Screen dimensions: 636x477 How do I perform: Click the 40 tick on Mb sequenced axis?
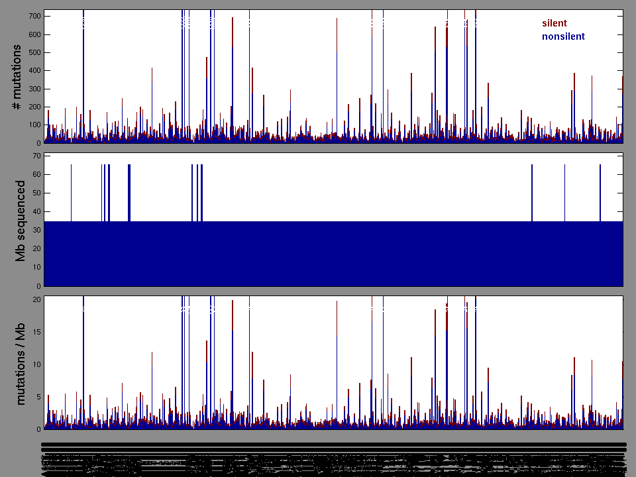coord(36,211)
